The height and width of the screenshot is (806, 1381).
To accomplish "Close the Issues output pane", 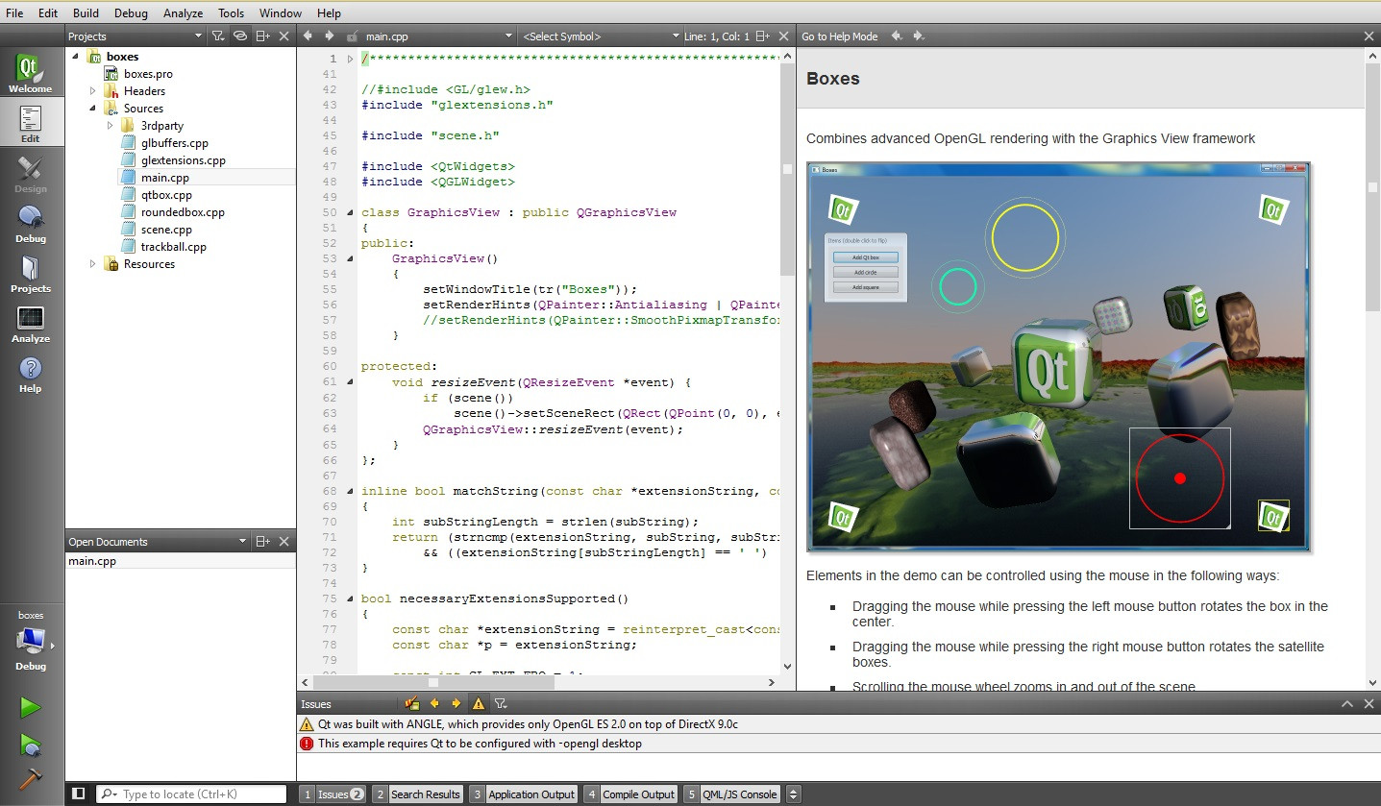I will (x=1369, y=704).
